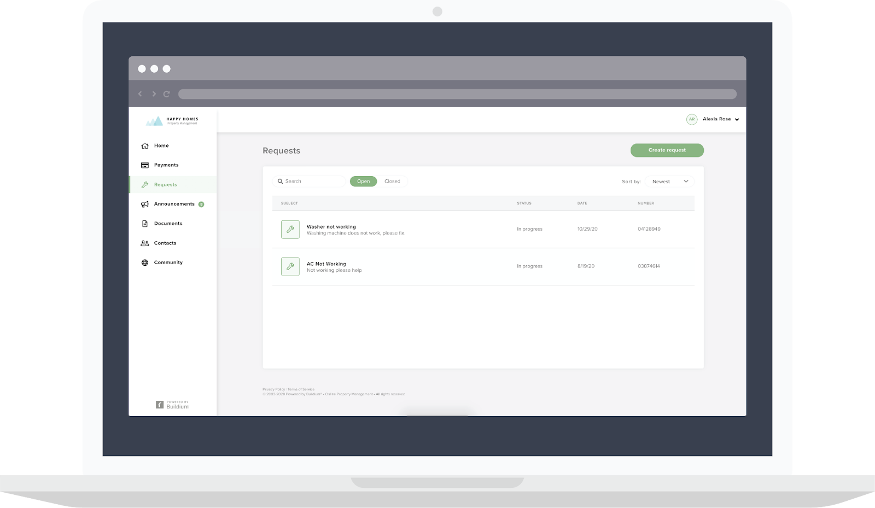Click the Community globe icon
Viewport: 875px width, 508px height.
(145, 262)
